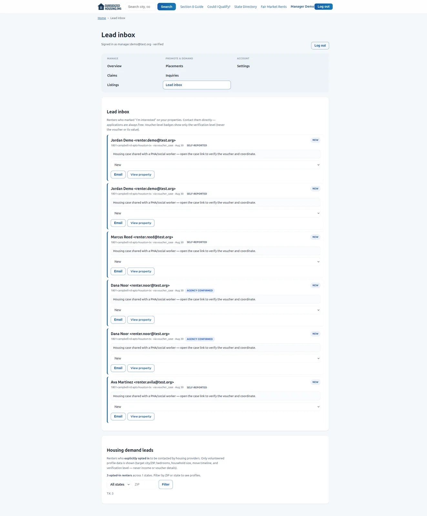
Task: Focus the ZIP input field
Action: click(144, 484)
